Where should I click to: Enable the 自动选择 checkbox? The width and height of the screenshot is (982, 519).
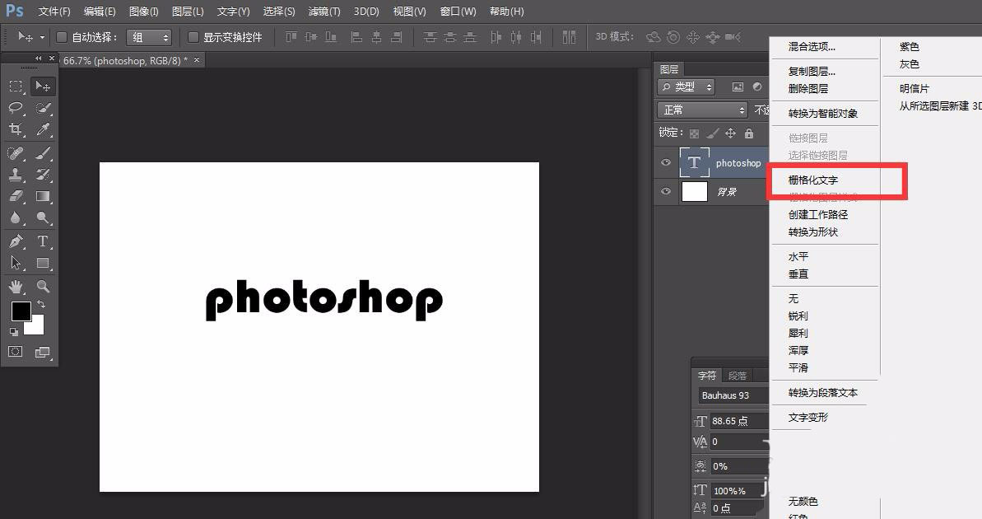(x=62, y=37)
